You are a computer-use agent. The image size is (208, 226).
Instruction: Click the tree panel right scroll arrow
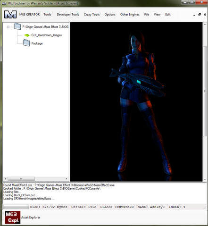click(66, 179)
